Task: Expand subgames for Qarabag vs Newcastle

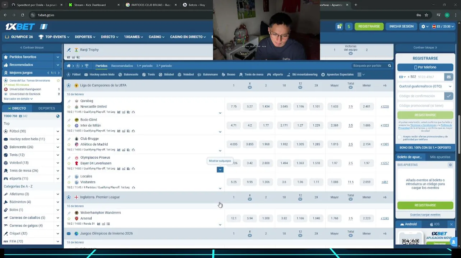Action: click(220, 113)
